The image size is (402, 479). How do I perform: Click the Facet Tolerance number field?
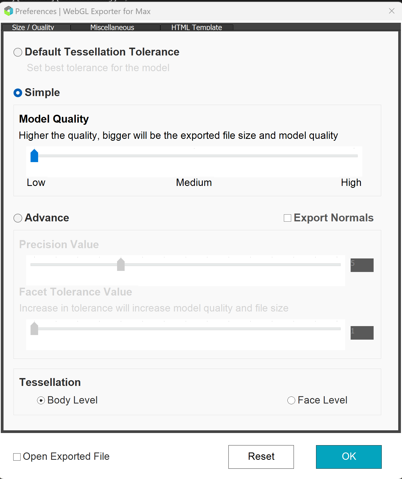tap(362, 333)
